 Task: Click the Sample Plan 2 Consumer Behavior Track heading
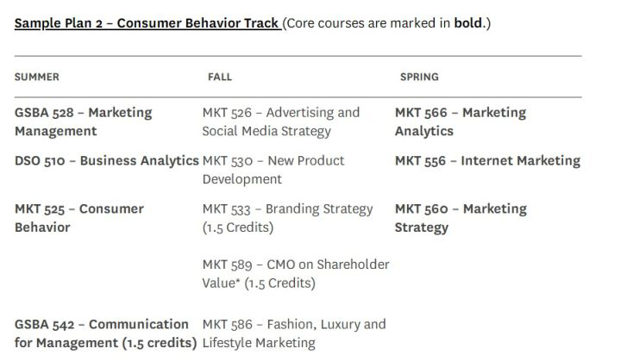pyautogui.click(x=147, y=23)
